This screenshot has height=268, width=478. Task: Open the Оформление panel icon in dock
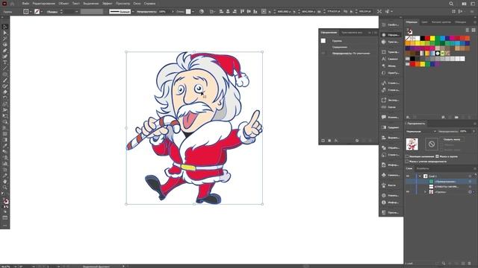[x=391, y=35]
